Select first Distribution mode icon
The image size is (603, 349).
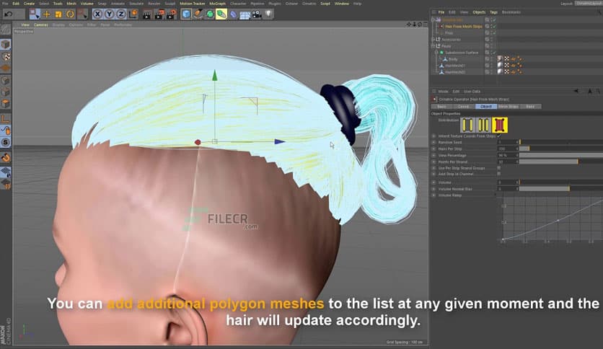467,125
